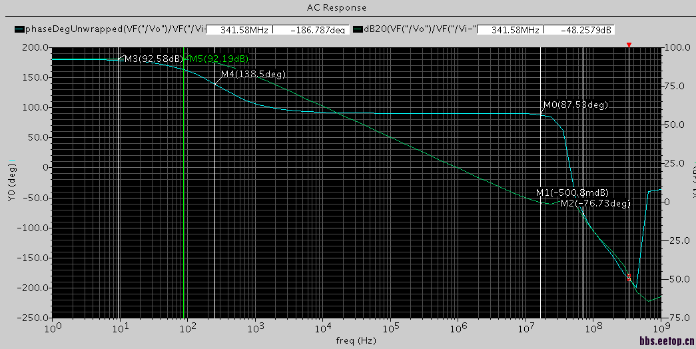Select the phaseDegUnwrapped trace legend label

click(115, 30)
